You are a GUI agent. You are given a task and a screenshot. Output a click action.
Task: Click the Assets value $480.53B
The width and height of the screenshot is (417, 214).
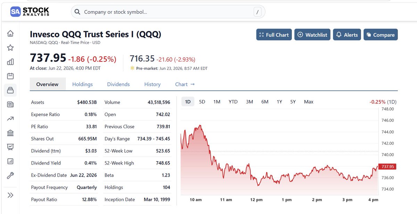click(x=87, y=102)
